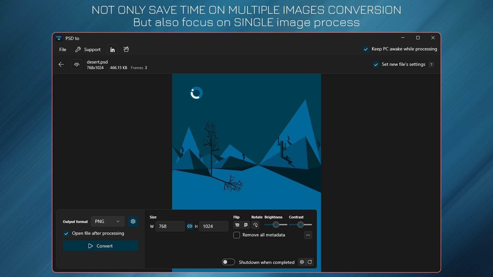Adjust the Brightness slider
This screenshot has height=277, width=493.
pyautogui.click(x=276, y=225)
